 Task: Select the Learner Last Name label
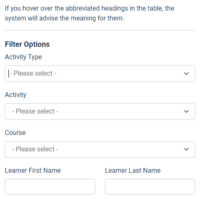133,170
